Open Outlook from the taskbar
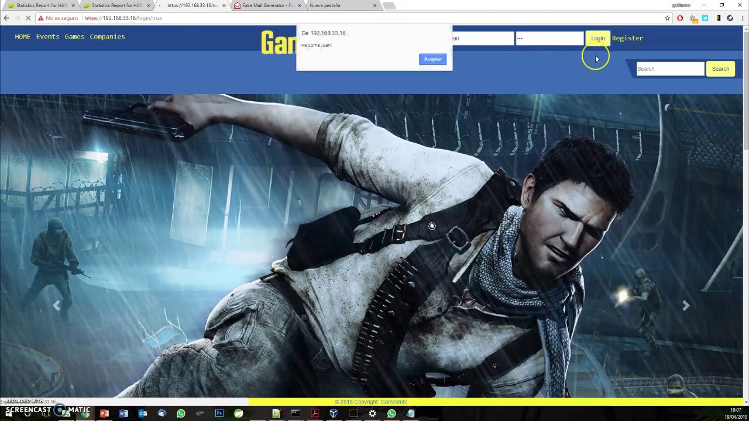 (x=143, y=413)
